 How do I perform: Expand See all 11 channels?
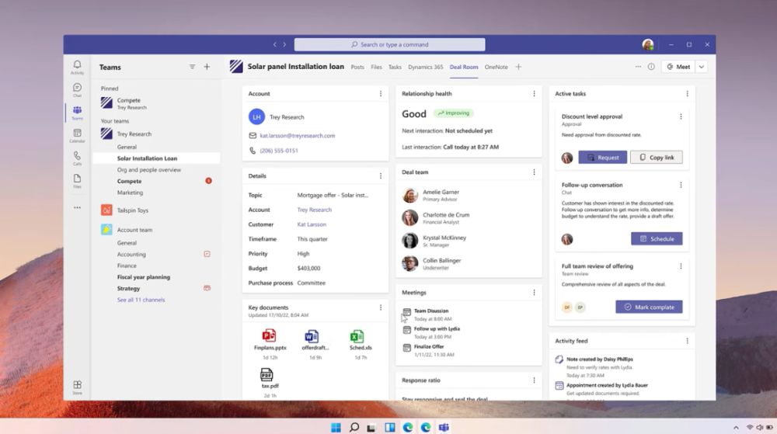click(141, 300)
